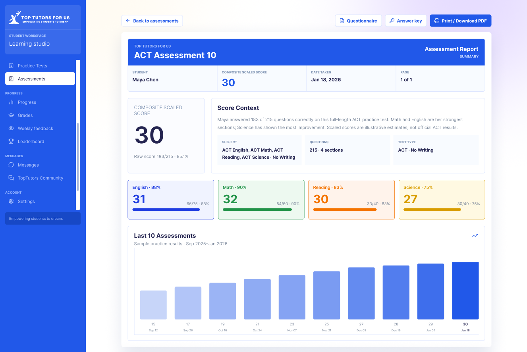
Task: Go to Progress page
Action: (x=40, y=102)
